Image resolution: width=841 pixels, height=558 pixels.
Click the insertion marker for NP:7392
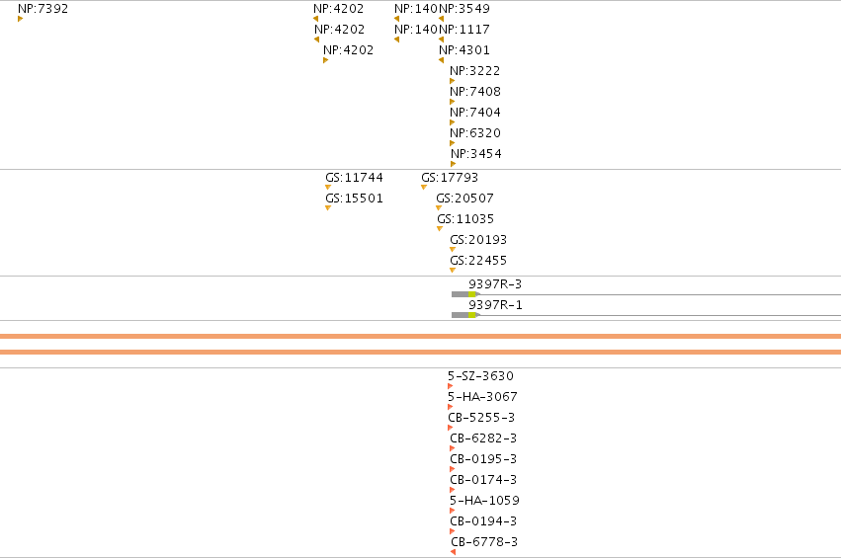point(21,20)
